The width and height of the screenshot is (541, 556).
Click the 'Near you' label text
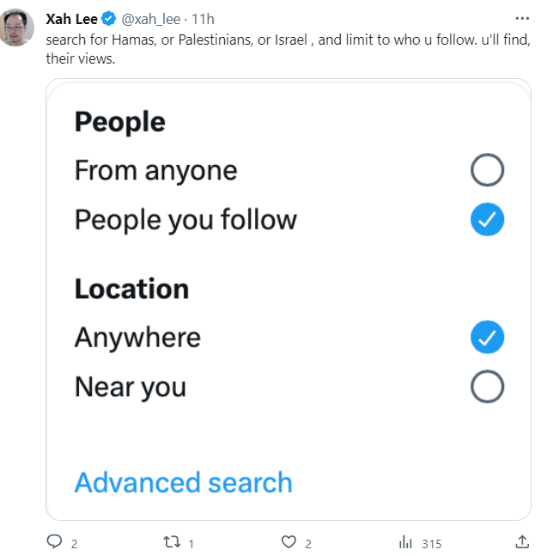[x=131, y=387]
